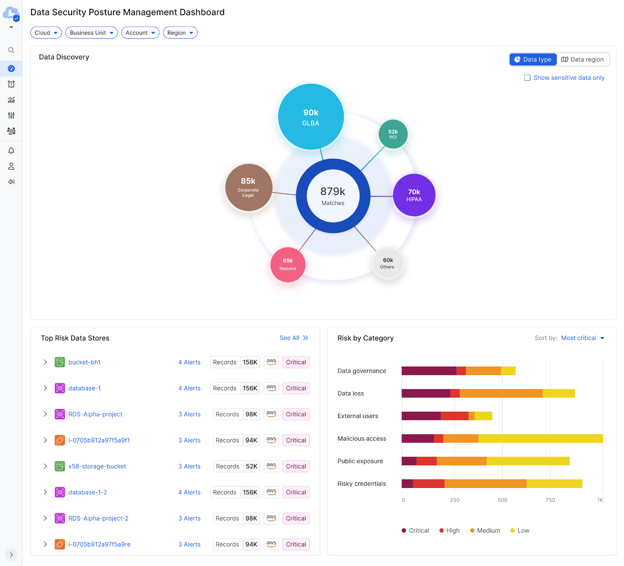Click the See All link
The height and width of the screenshot is (566, 624).
tap(294, 338)
